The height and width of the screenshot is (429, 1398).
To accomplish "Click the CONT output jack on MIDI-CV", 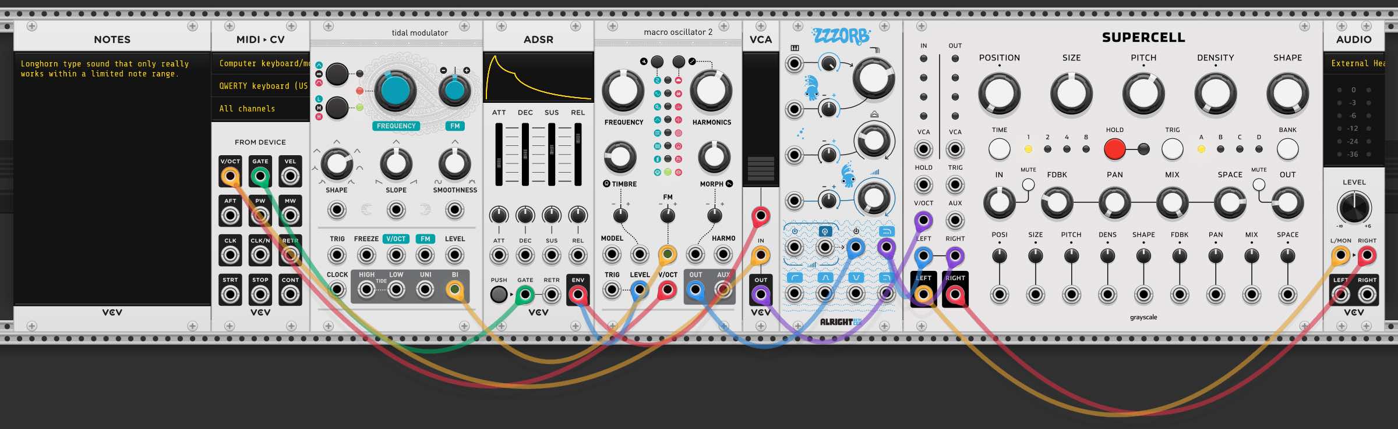I will (290, 295).
